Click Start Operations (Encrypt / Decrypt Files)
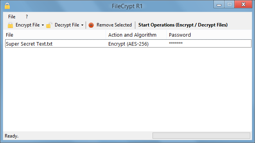Screen dimensions: 255x143 (x=183, y=25)
